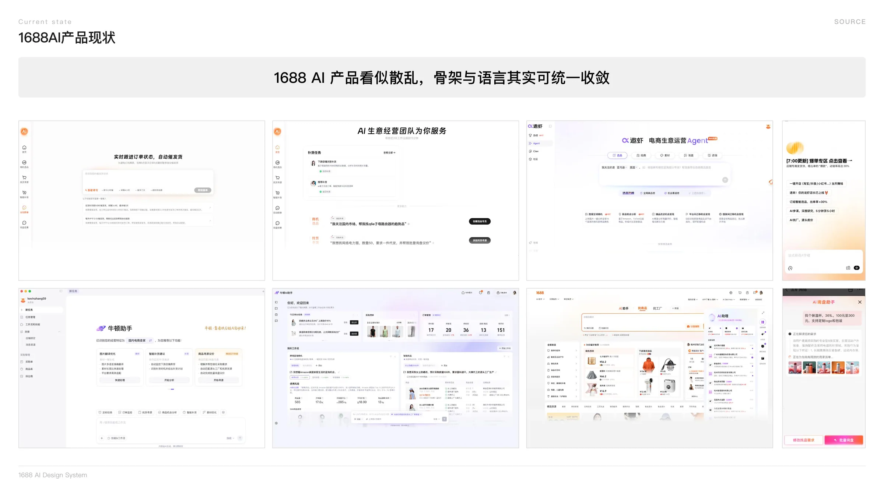The image size is (884, 497).
Task: Open 任务管理 in 牛顿助手 sidebar
Action: click(x=41, y=317)
